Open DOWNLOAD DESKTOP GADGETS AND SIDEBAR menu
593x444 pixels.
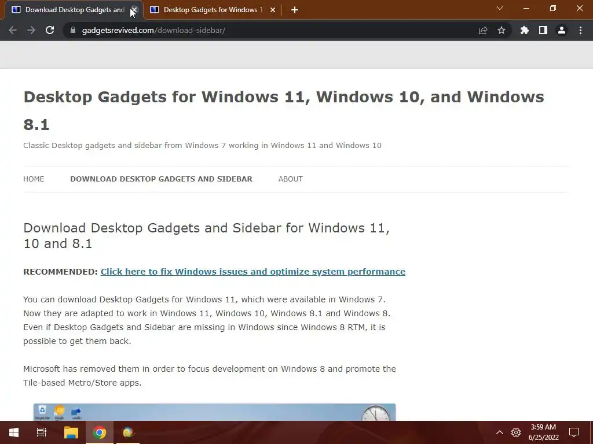tap(161, 179)
